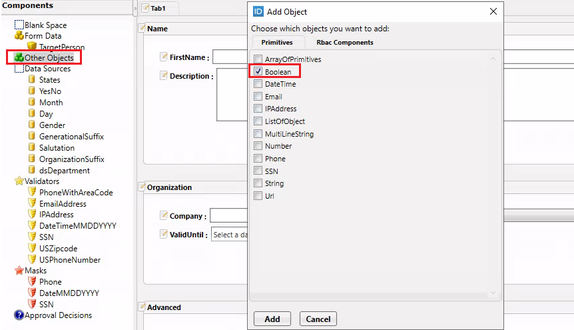Close the Add Object dialog
The width and height of the screenshot is (574, 330).
[493, 12]
